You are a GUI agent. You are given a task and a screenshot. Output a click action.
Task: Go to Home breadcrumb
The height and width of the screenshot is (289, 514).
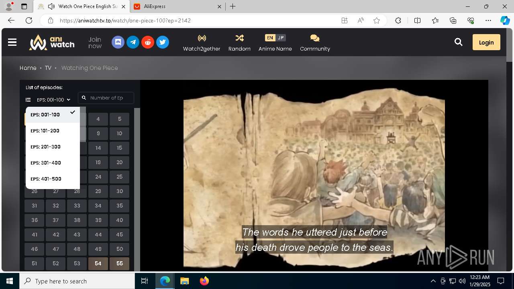click(28, 68)
